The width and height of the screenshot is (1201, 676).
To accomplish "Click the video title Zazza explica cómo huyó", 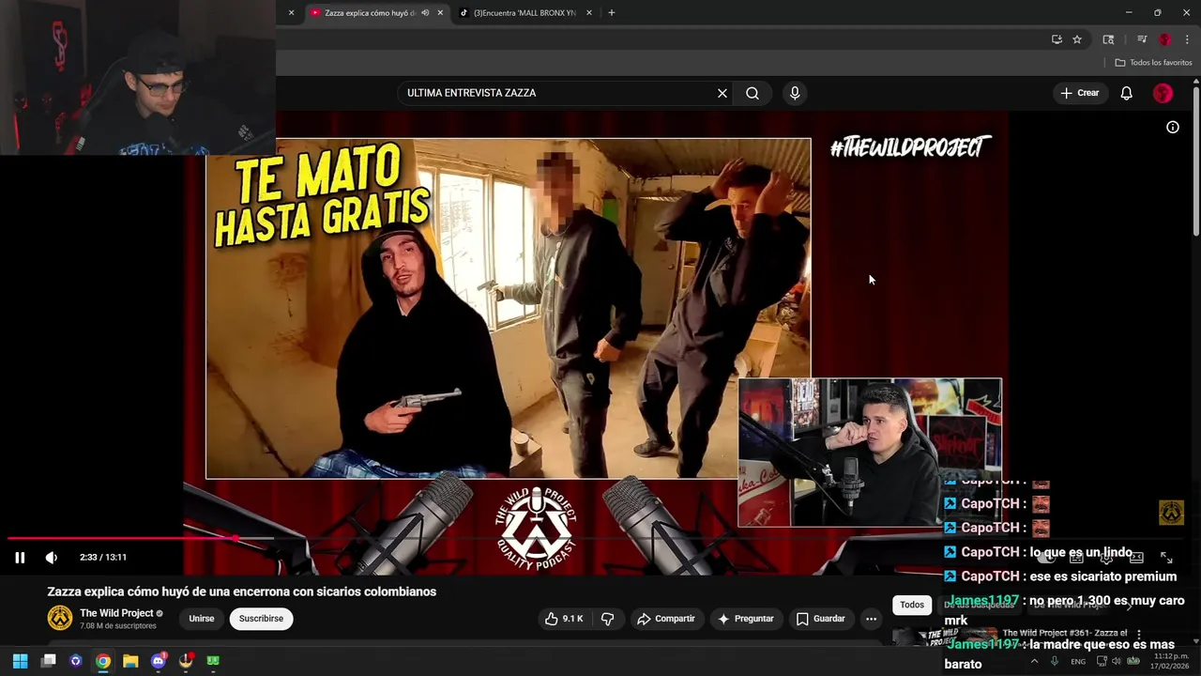I will (242, 591).
